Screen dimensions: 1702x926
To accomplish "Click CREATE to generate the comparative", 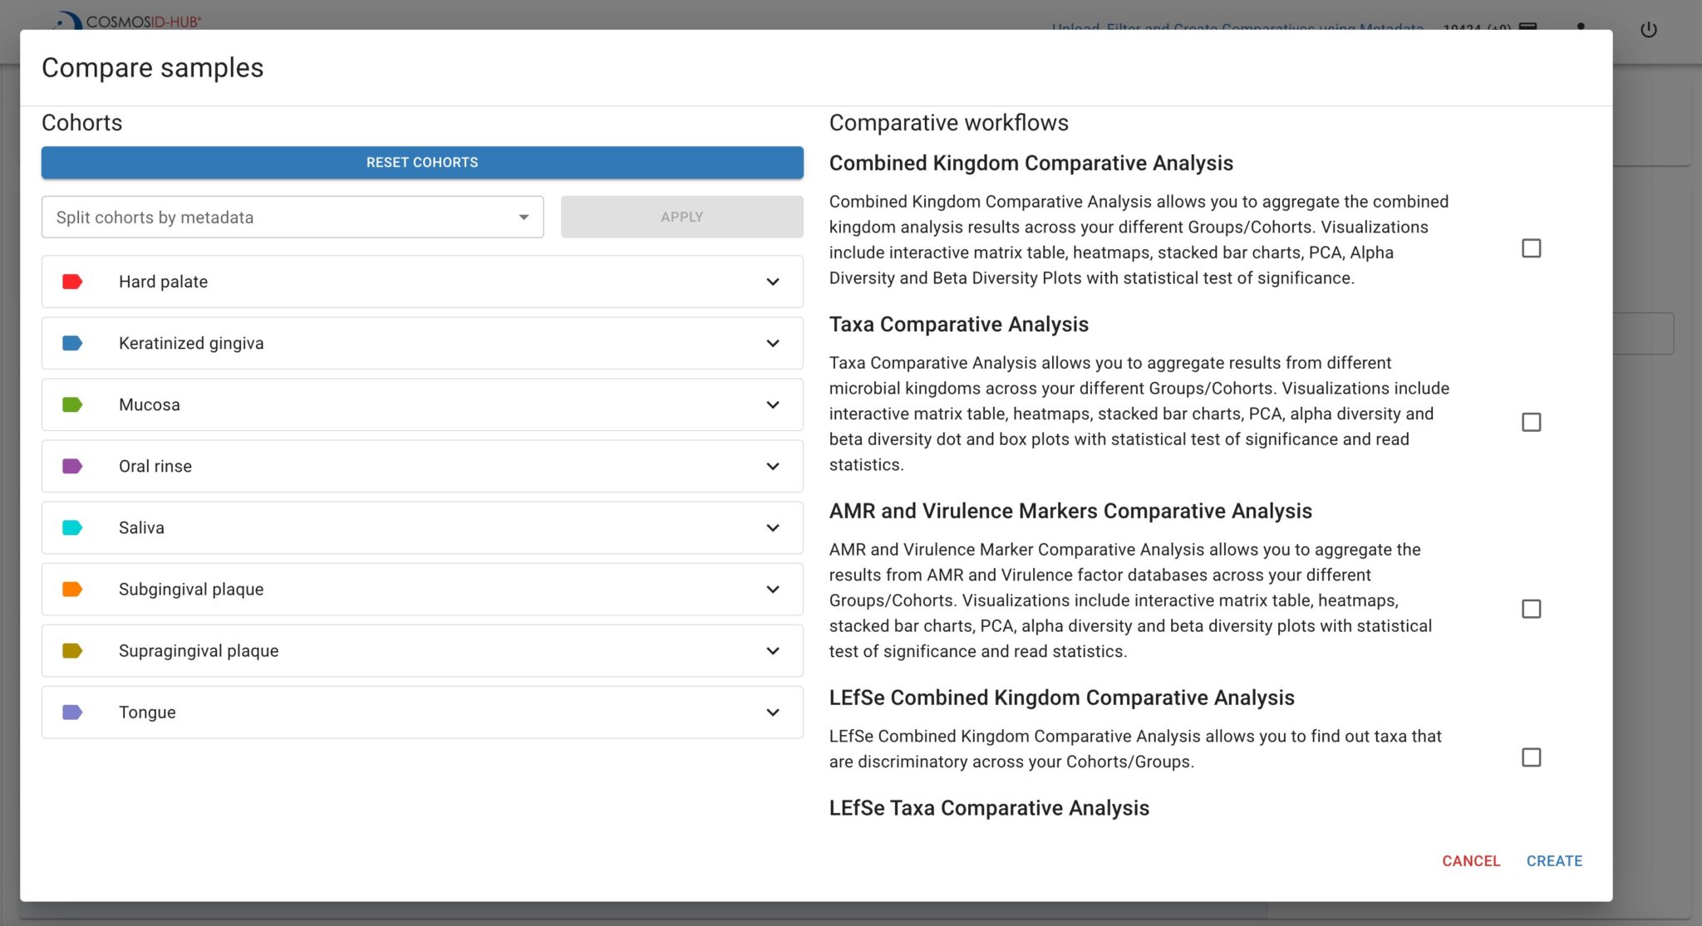I will [x=1553, y=860].
